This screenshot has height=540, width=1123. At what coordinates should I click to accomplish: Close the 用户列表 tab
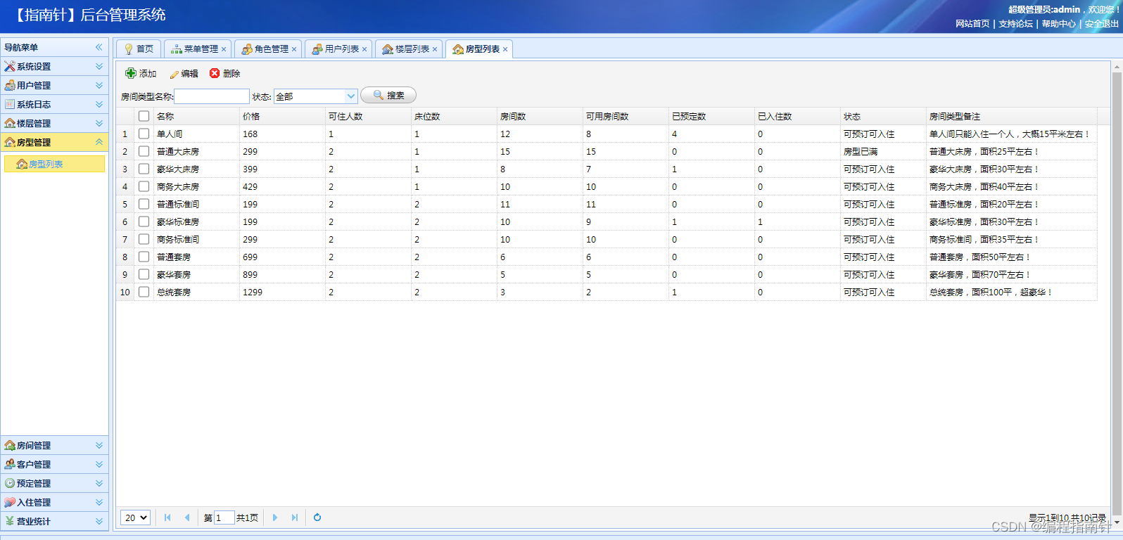364,49
